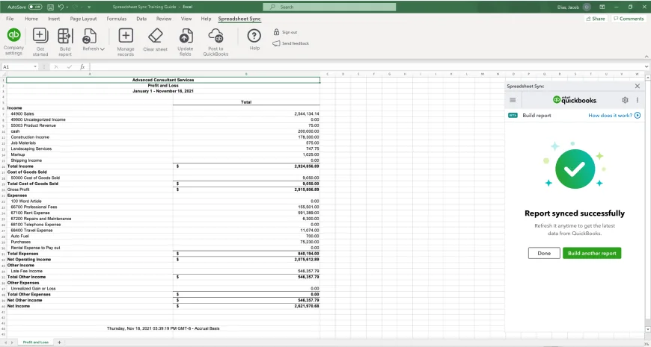Click Send feedback

[x=291, y=43]
